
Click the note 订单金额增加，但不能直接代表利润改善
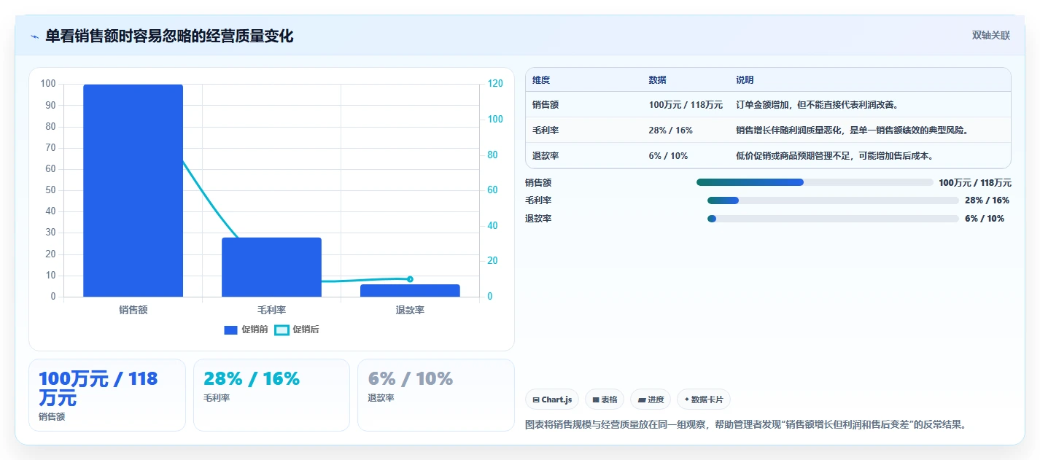818,105
